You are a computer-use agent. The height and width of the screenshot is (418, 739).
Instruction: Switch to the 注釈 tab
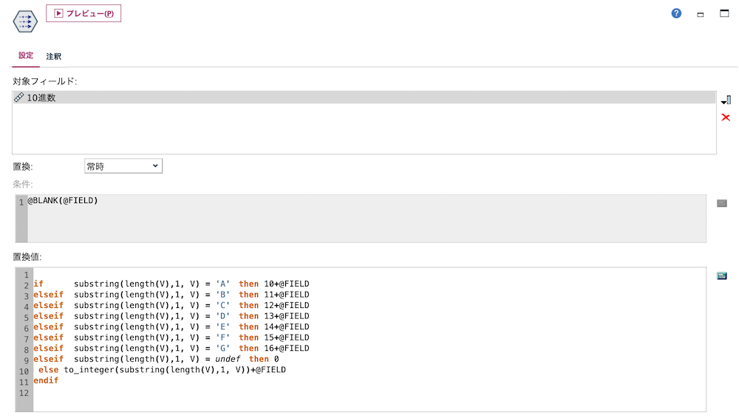tap(54, 57)
